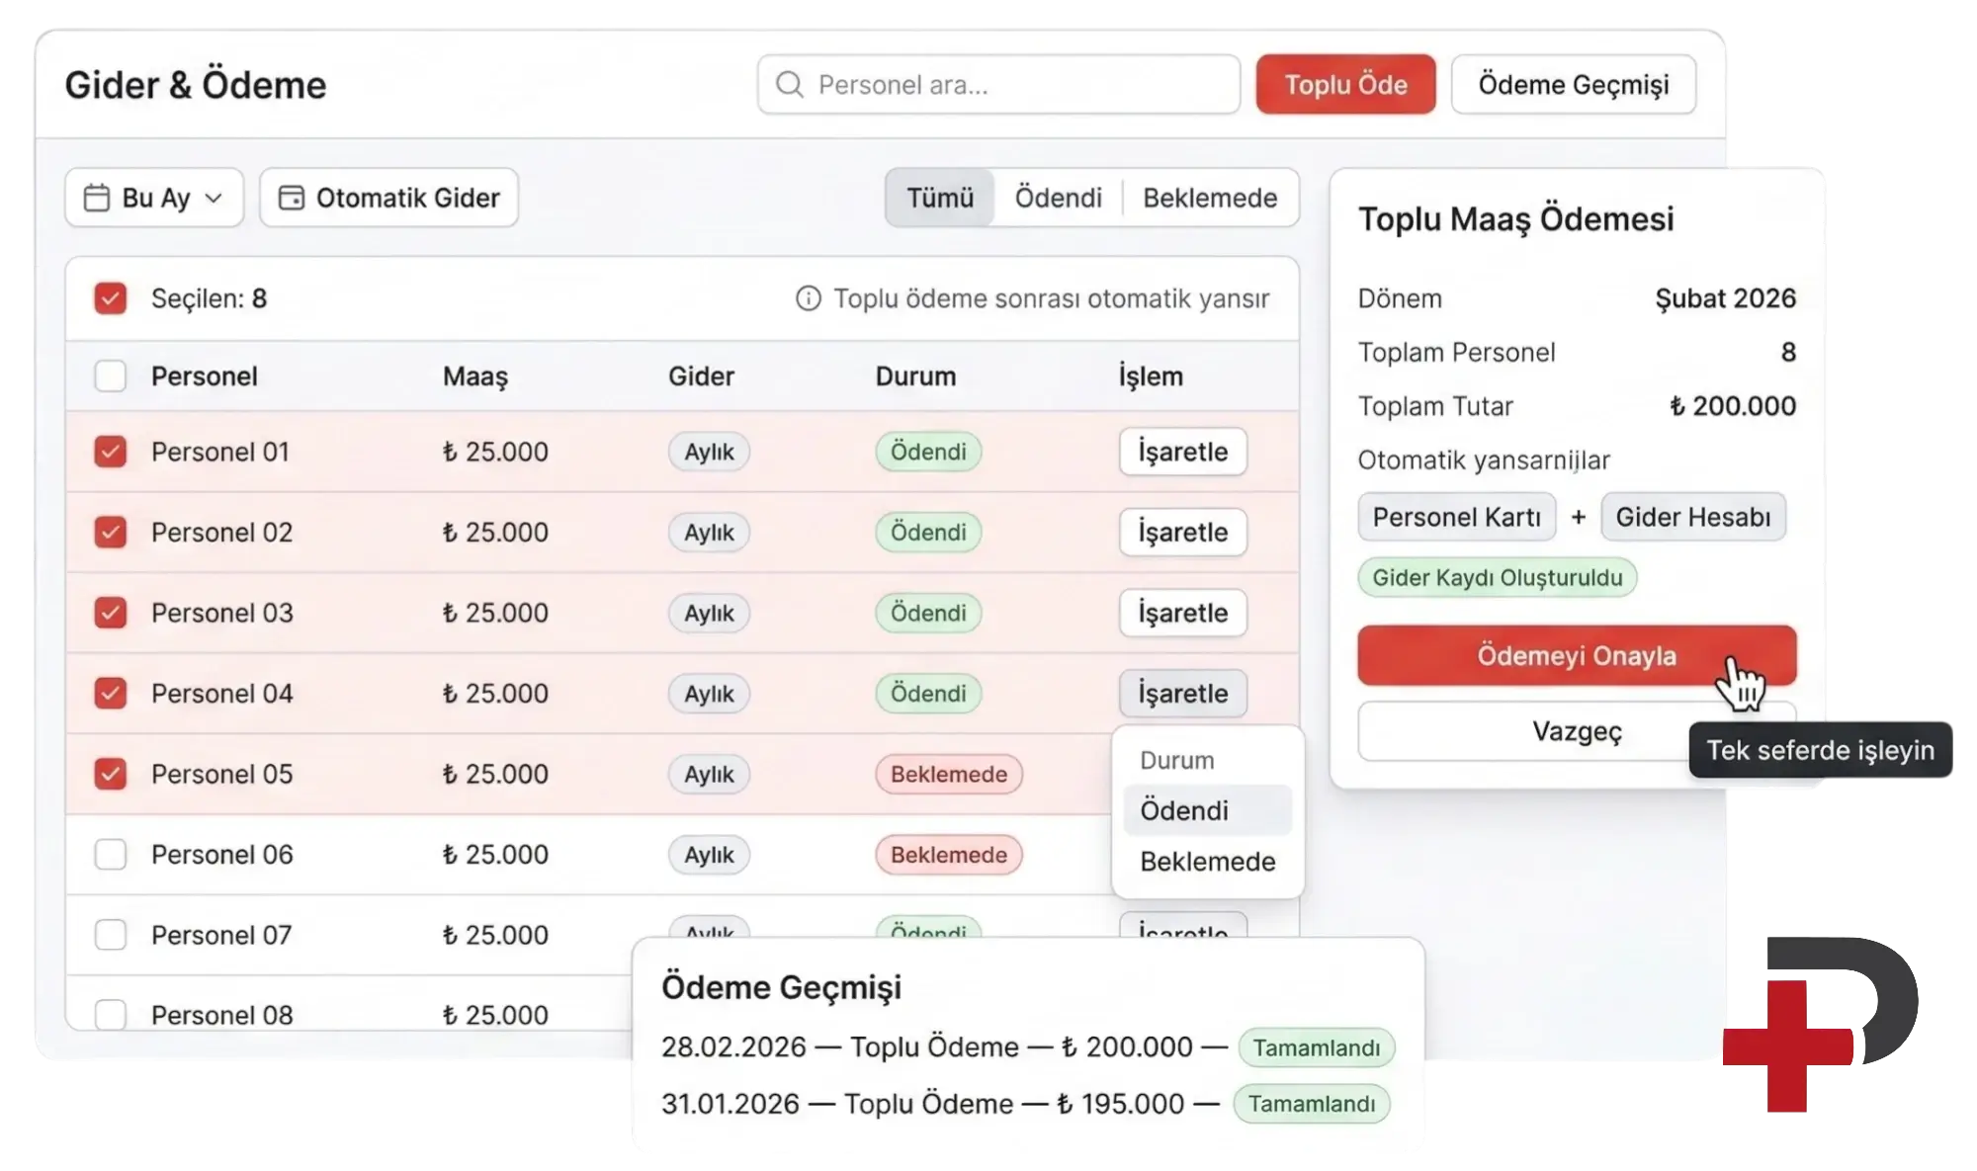Viewport: 1977px width, 1171px height.
Task: Choose Beklemede in the Durum menu
Action: tap(1207, 862)
